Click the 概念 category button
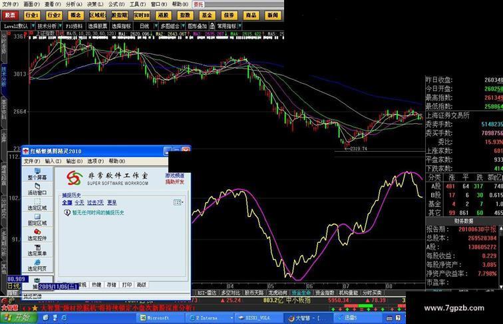Image resolution: width=503 pixels, height=324 pixels. [x=76, y=15]
